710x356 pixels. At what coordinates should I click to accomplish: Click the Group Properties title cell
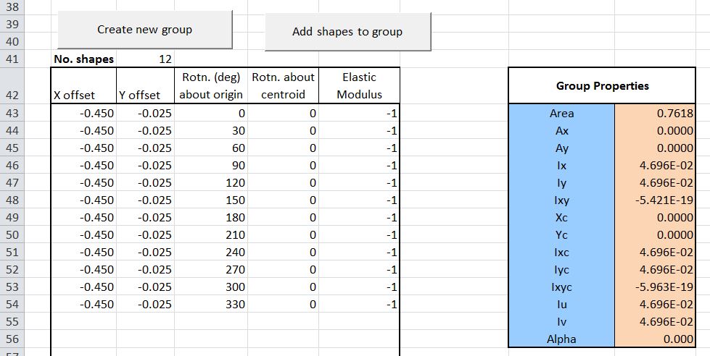pyautogui.click(x=602, y=85)
